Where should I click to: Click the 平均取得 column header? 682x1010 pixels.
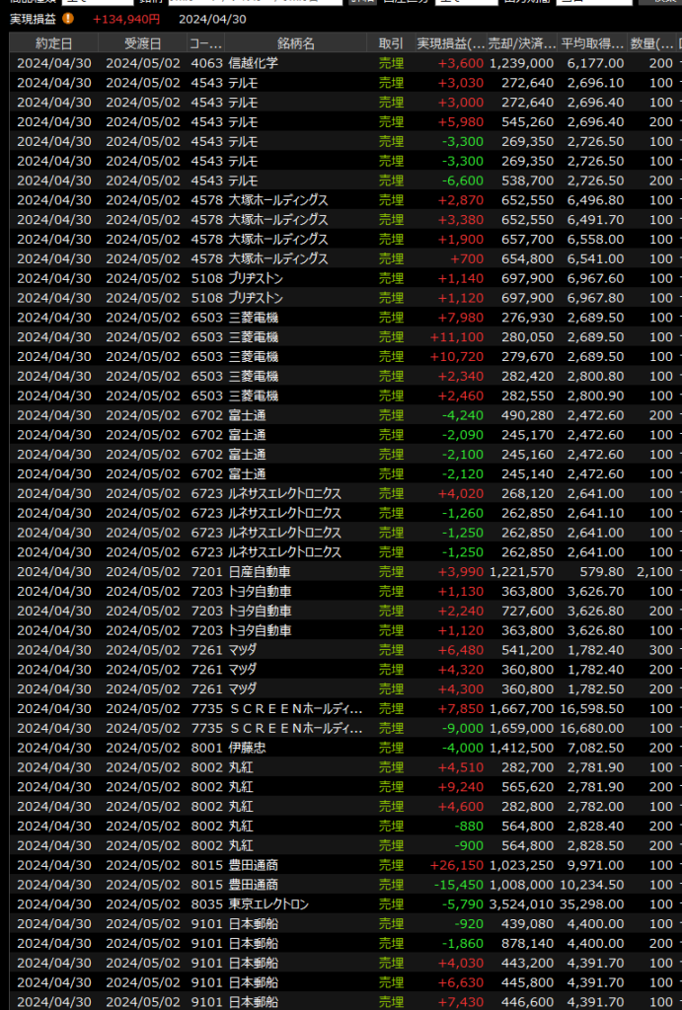(x=592, y=43)
